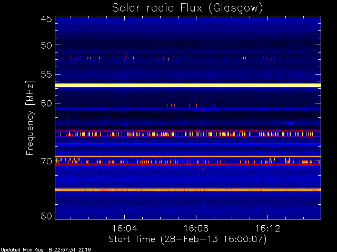Click the 45 frequency tick label

pos(46,19)
